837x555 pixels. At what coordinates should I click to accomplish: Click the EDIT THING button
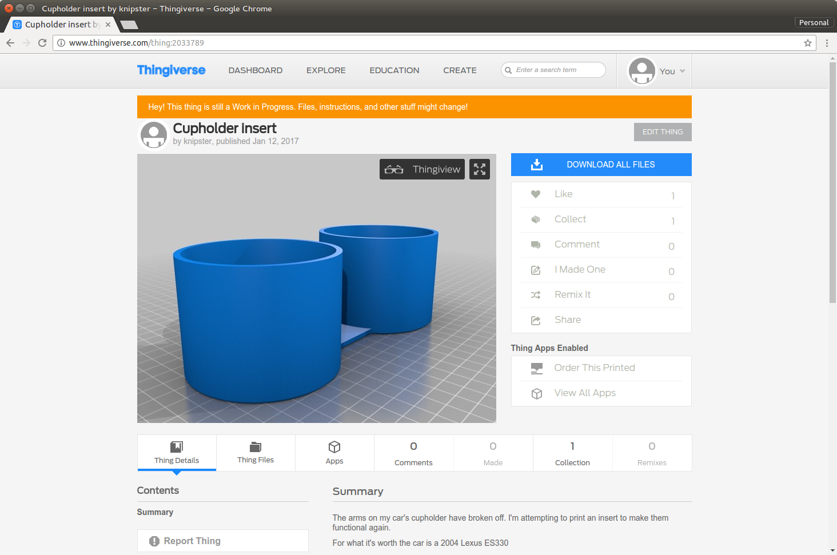[663, 132]
